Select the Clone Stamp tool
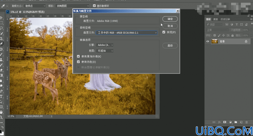 coord(1,59)
